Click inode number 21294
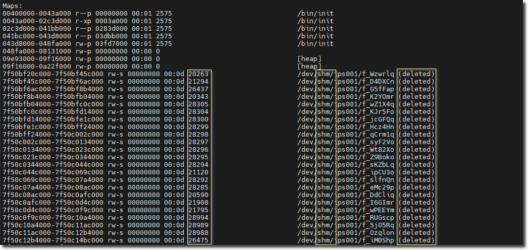This screenshot has width=528, height=250. (198, 82)
